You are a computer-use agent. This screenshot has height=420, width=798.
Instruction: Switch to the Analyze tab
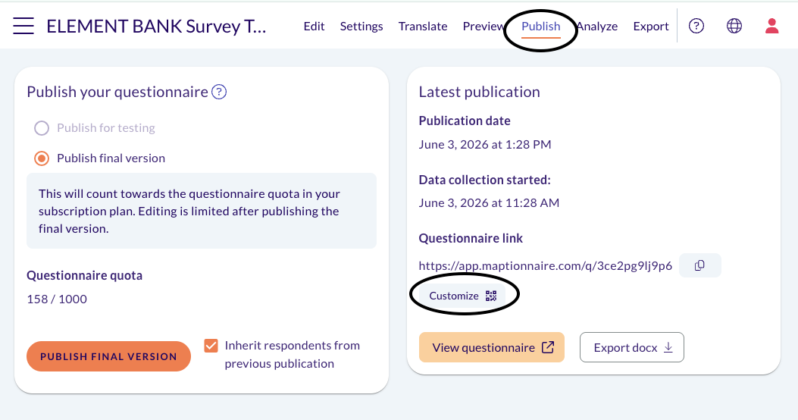(x=597, y=26)
